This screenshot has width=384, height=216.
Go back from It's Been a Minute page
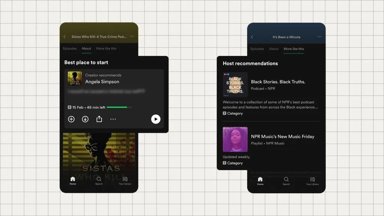pyautogui.click(x=252, y=37)
